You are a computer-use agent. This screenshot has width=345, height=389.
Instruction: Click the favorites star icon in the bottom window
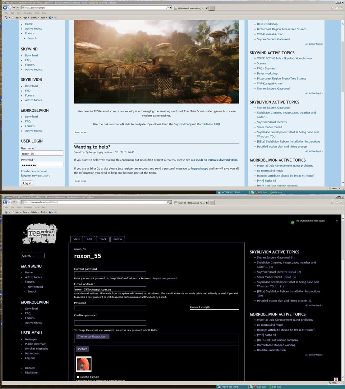click(337, 202)
